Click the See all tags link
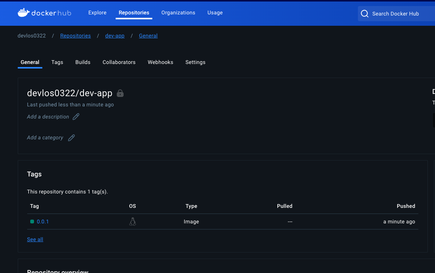This screenshot has height=273, width=435. click(x=35, y=239)
